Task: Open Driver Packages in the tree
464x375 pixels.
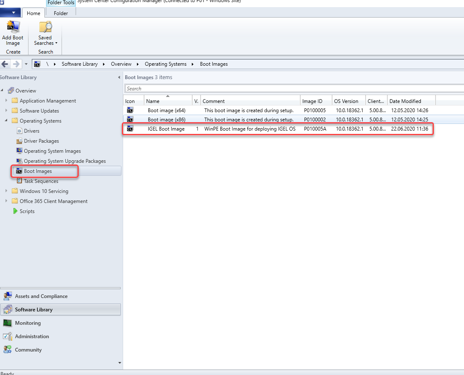Action: pos(41,141)
